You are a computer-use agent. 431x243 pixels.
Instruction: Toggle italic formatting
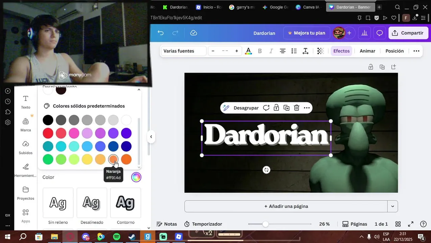click(271, 51)
